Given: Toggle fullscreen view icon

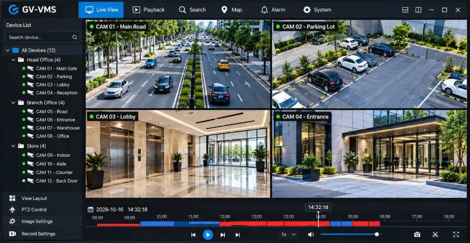Looking at the screenshot, I should pyautogui.click(x=456, y=235).
